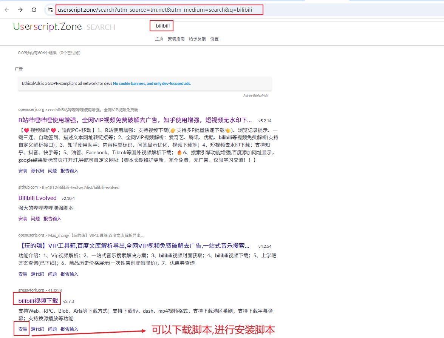Open the bilibili视频下载 result title
The width and height of the screenshot is (444, 338).
(38, 301)
